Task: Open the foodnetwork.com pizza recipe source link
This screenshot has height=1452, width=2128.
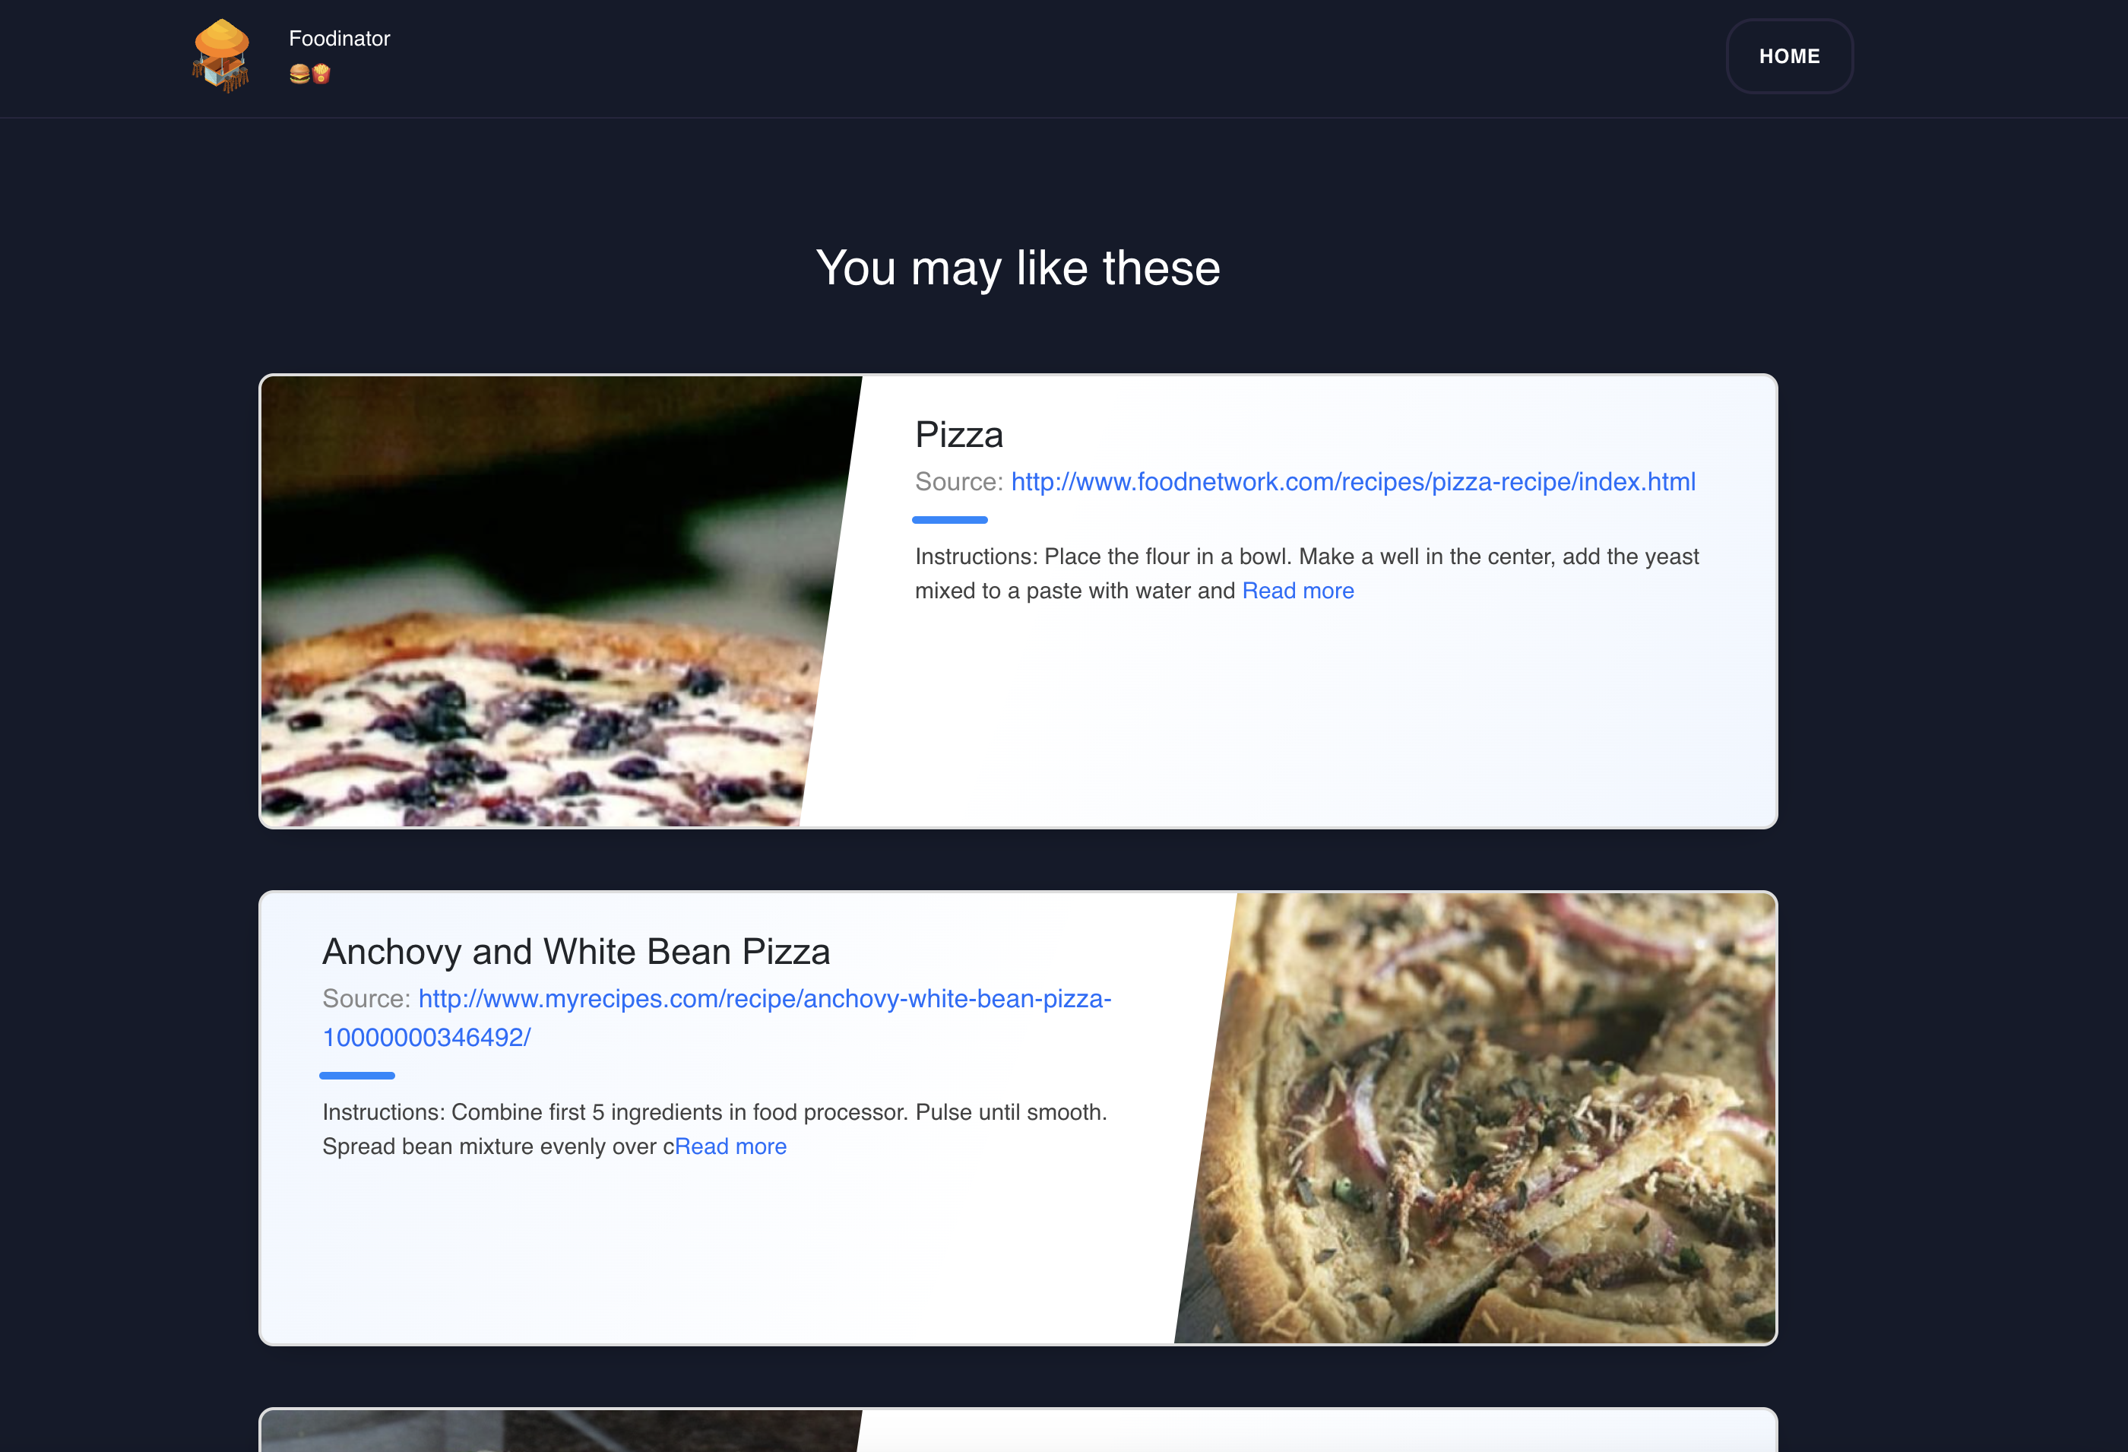Action: coord(1354,482)
